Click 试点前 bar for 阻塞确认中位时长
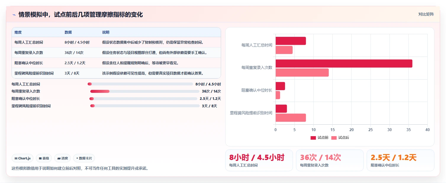Viewport: 446px width, 183px height. (280, 86)
